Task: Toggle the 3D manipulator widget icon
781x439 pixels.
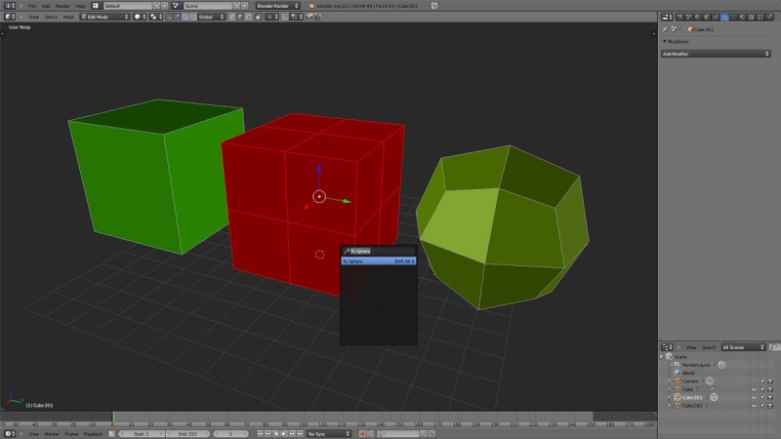Action: pos(168,17)
